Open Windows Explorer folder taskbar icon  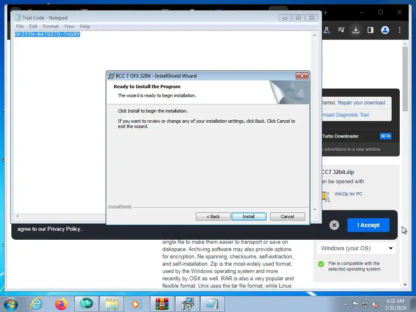[112, 304]
